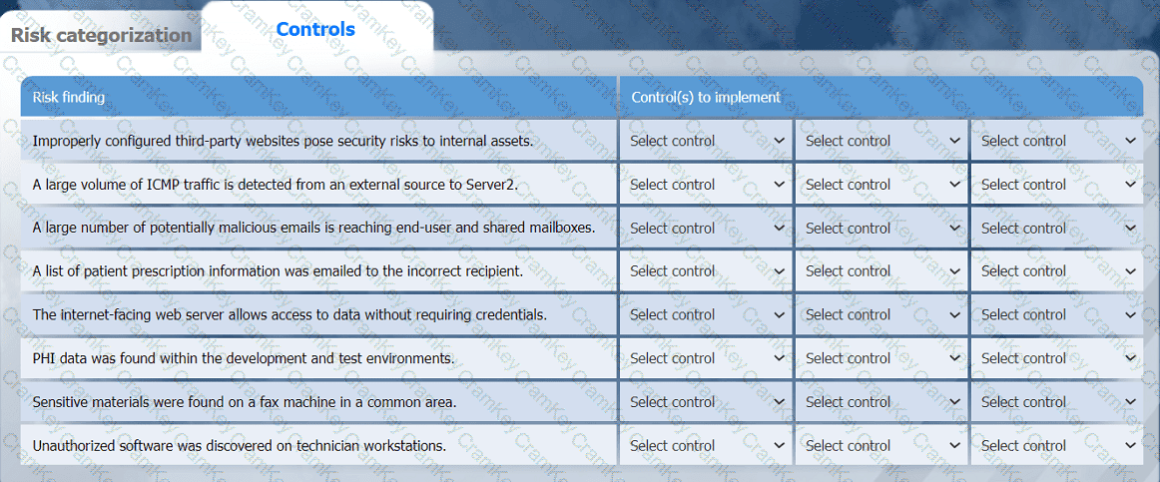The height and width of the screenshot is (482, 1160).
Task: Open first control dropdown for unauthorized software finding
Action: pyautogui.click(x=707, y=446)
